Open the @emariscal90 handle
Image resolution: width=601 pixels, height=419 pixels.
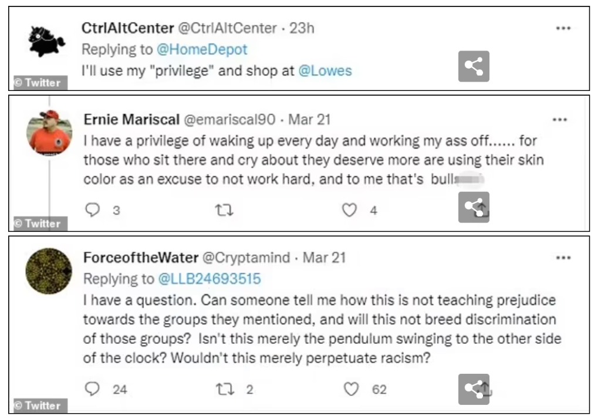point(229,120)
